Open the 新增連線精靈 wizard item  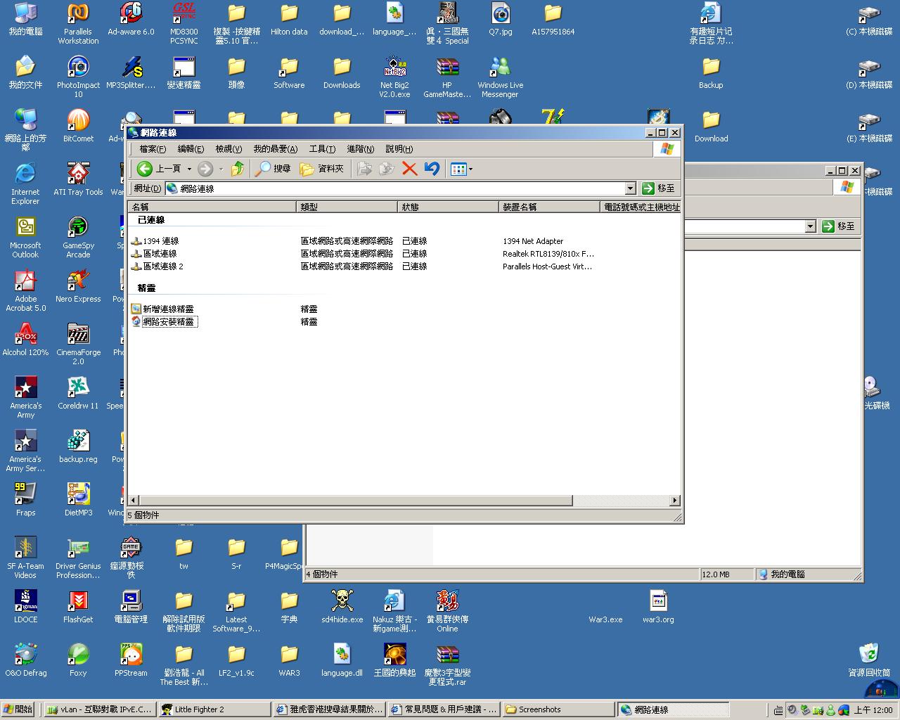pos(168,309)
